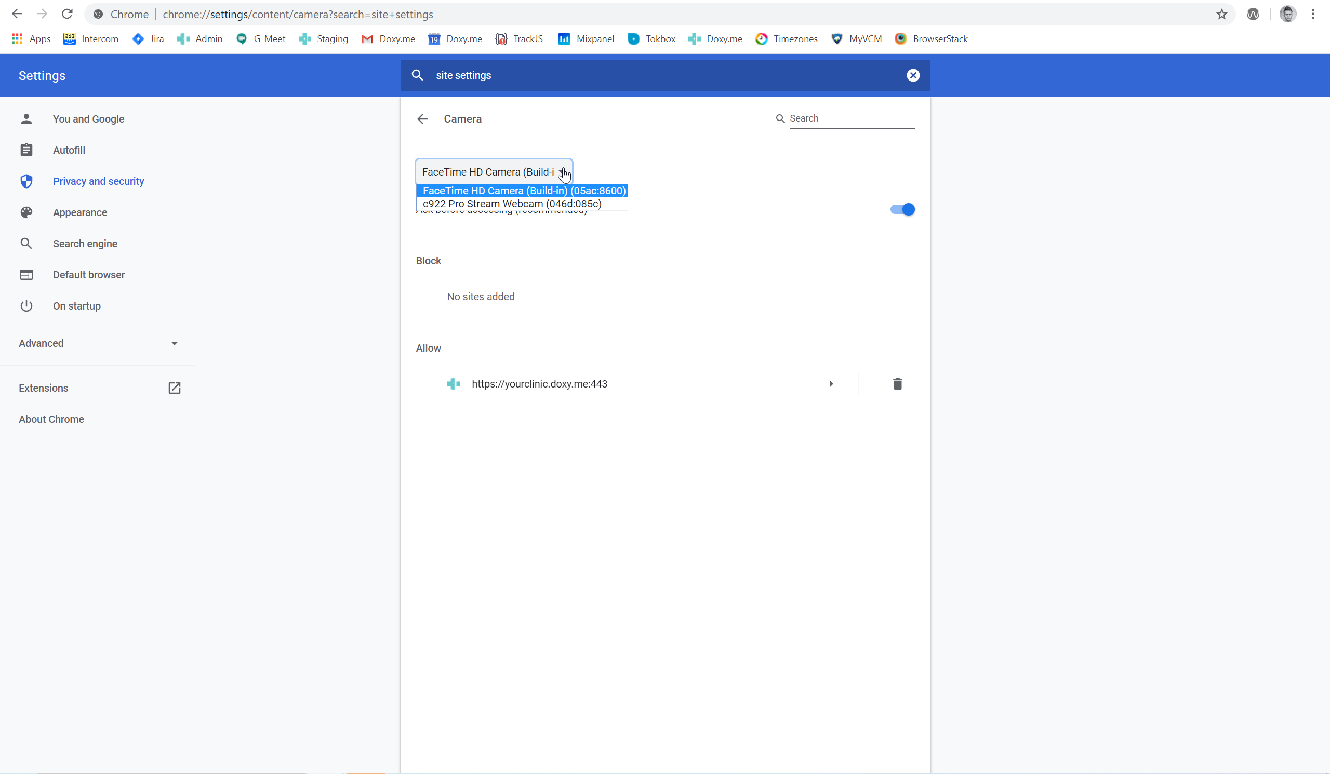This screenshot has height=774, width=1330.
Task: Open the profile avatar menu
Action: click(1287, 14)
